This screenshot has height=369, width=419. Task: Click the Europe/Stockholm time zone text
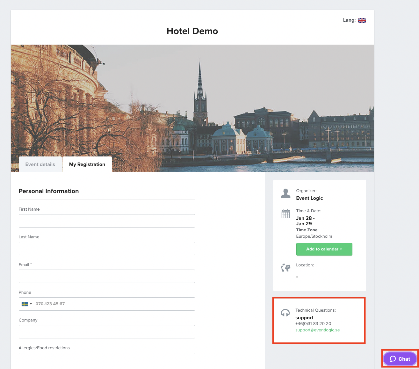314,236
